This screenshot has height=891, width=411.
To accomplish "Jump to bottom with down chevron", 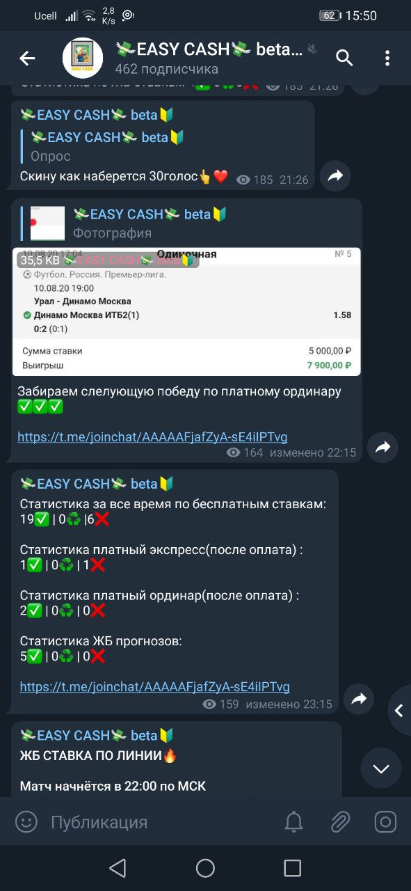I will coord(381,768).
